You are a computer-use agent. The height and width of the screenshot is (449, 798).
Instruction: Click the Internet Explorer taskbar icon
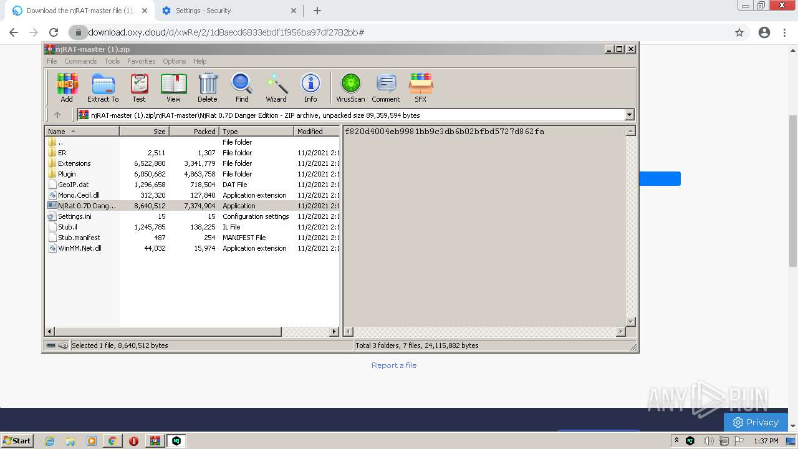coord(50,441)
